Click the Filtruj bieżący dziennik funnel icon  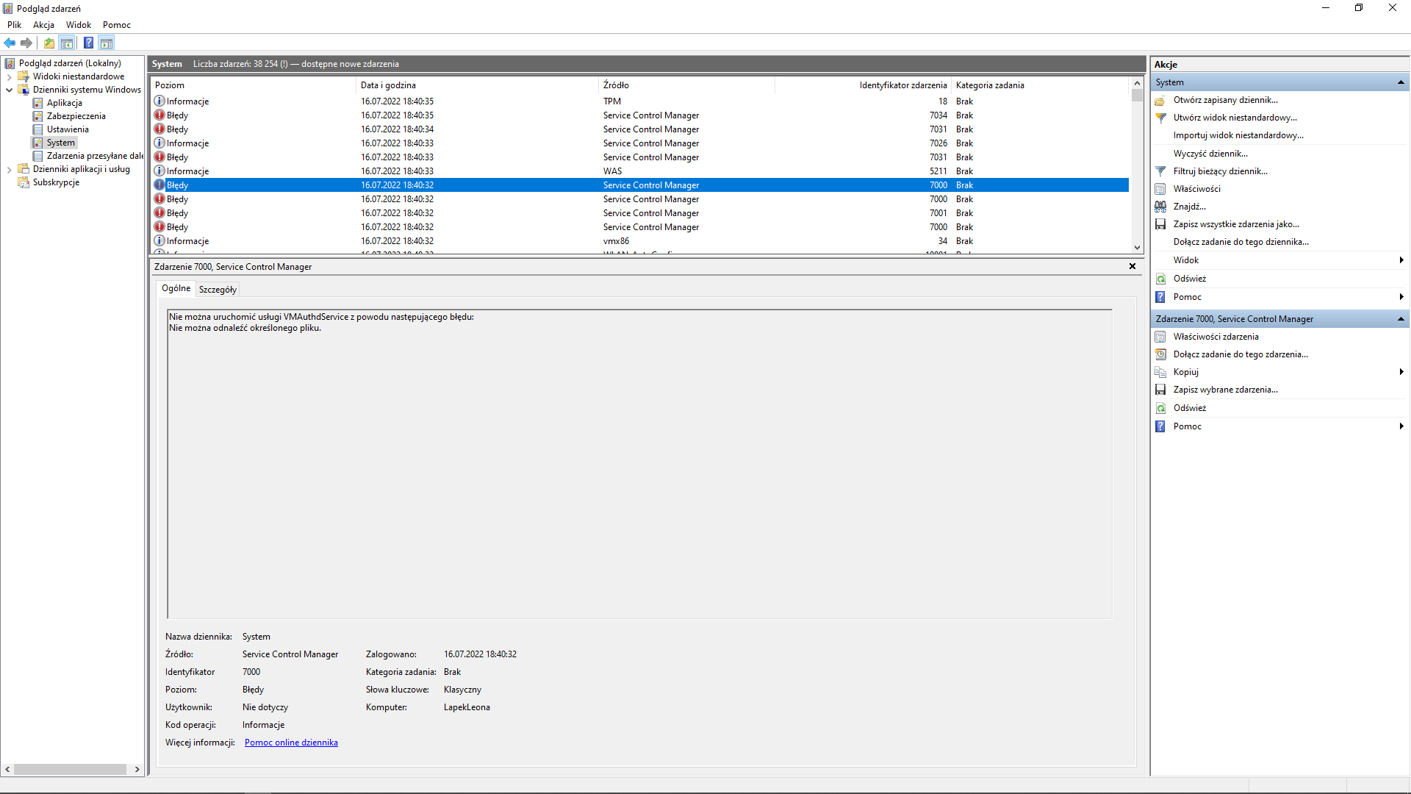(x=1160, y=171)
